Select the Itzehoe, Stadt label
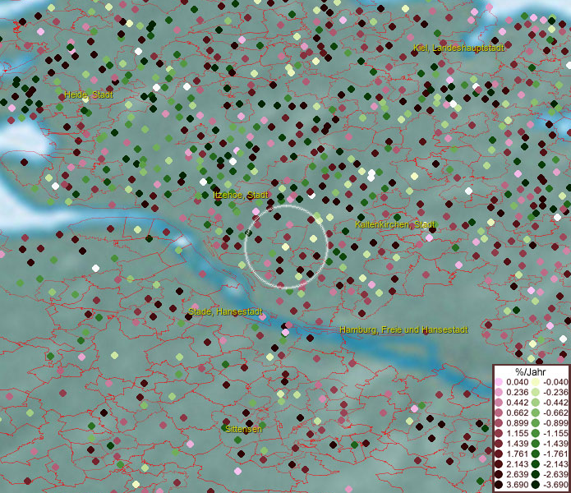This screenshot has width=571, height=493. pos(241,196)
